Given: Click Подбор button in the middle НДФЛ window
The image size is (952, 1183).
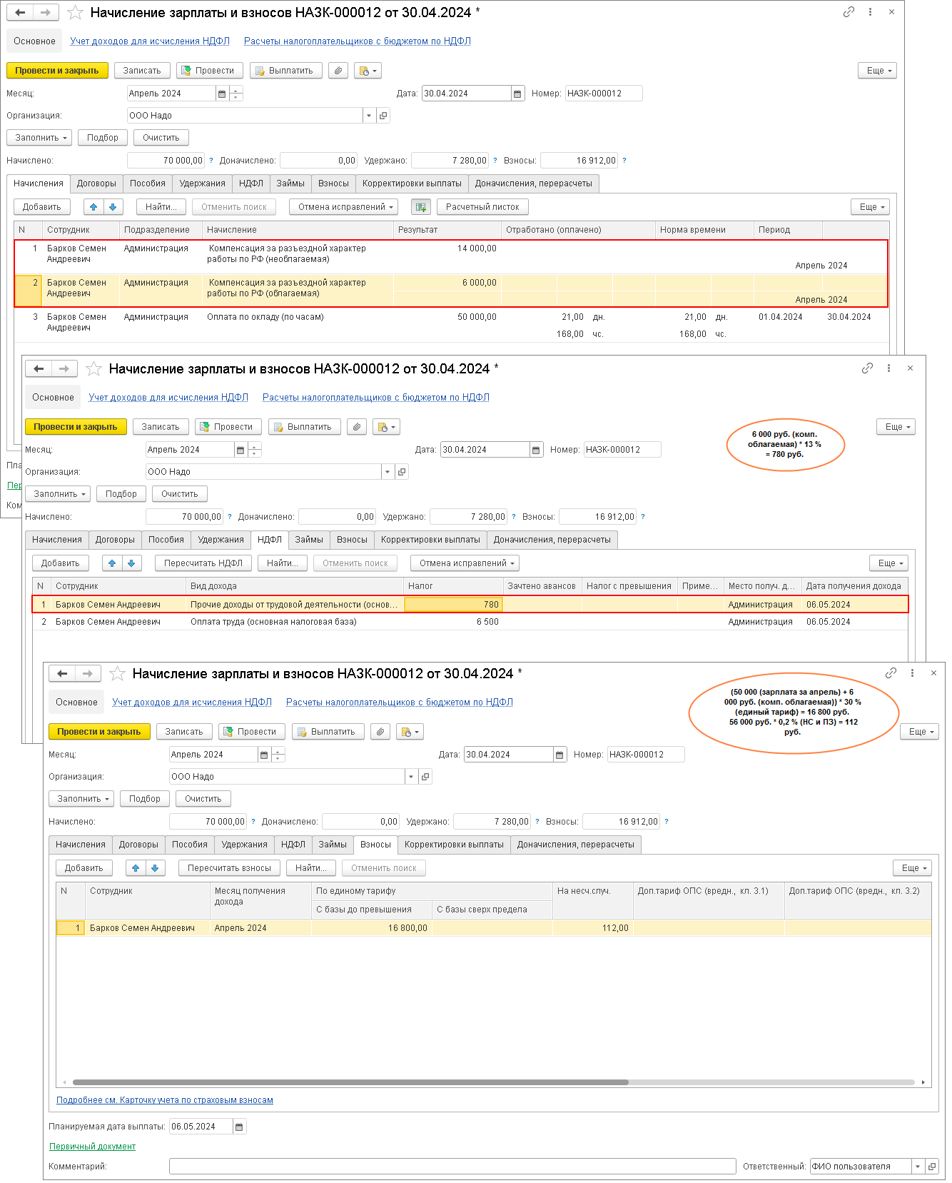Looking at the screenshot, I should click(121, 494).
